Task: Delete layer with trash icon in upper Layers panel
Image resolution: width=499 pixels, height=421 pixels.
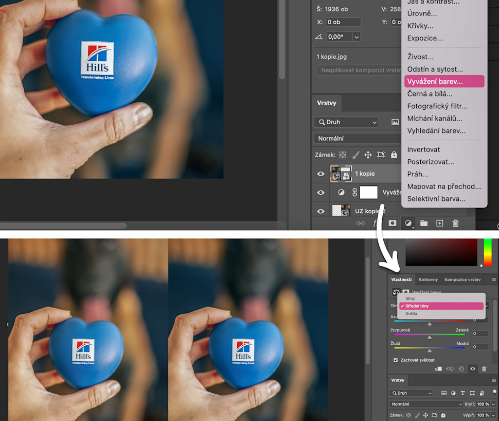Action: coord(455,224)
